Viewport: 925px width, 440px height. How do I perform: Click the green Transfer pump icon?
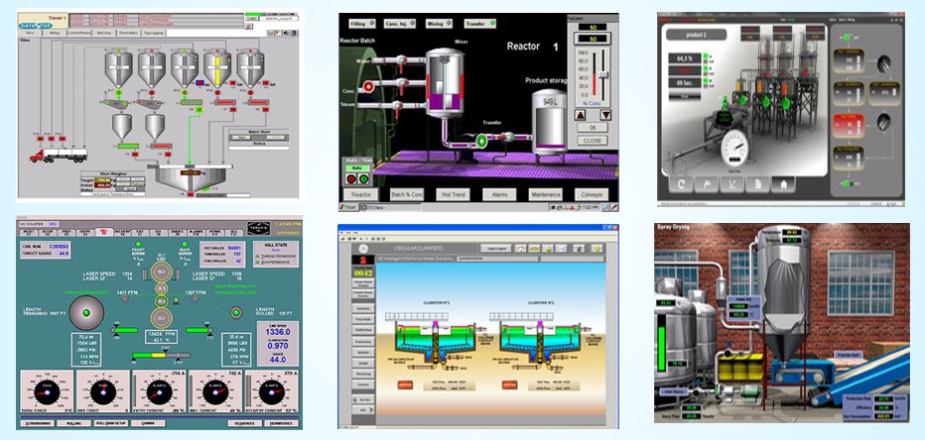[x=481, y=140]
